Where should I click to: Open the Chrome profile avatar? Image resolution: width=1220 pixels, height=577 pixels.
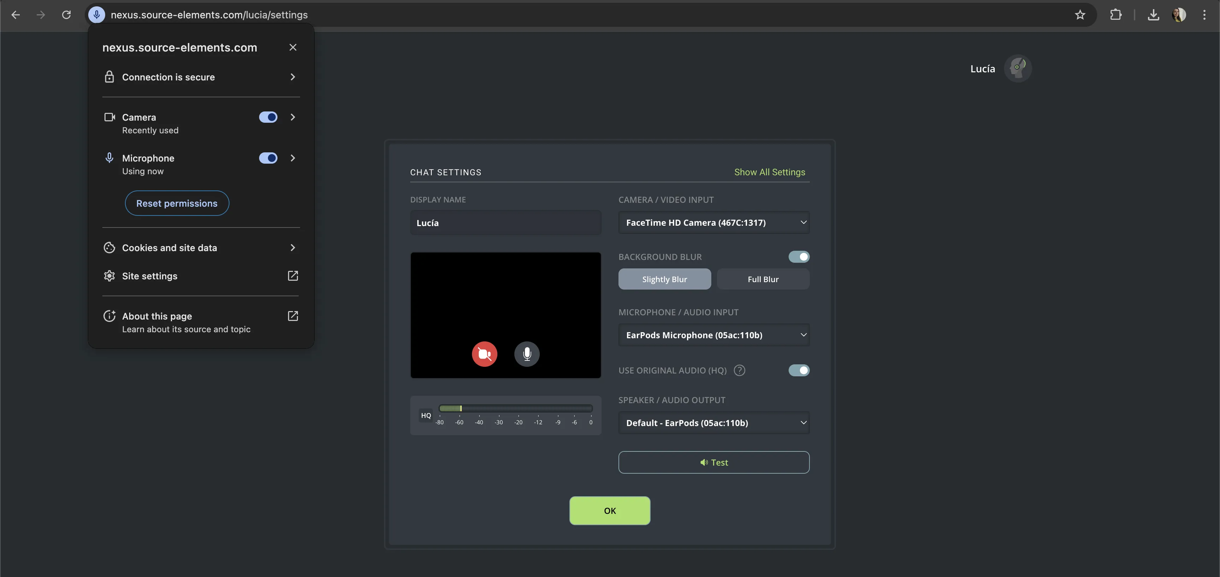[x=1179, y=15]
